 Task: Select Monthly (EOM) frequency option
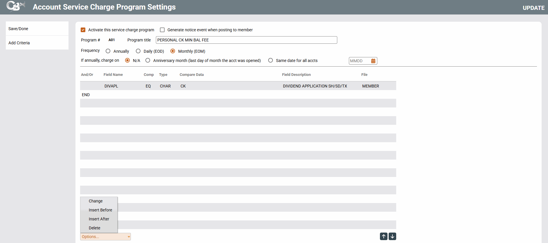point(173,51)
